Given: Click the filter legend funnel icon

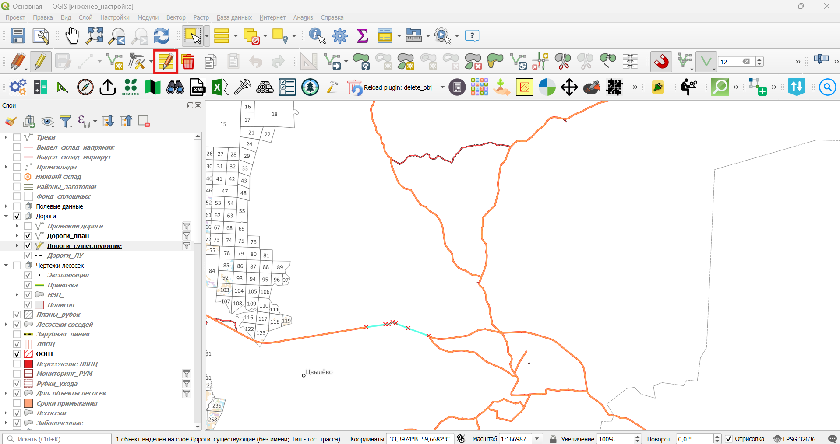Looking at the screenshot, I should pos(65,121).
